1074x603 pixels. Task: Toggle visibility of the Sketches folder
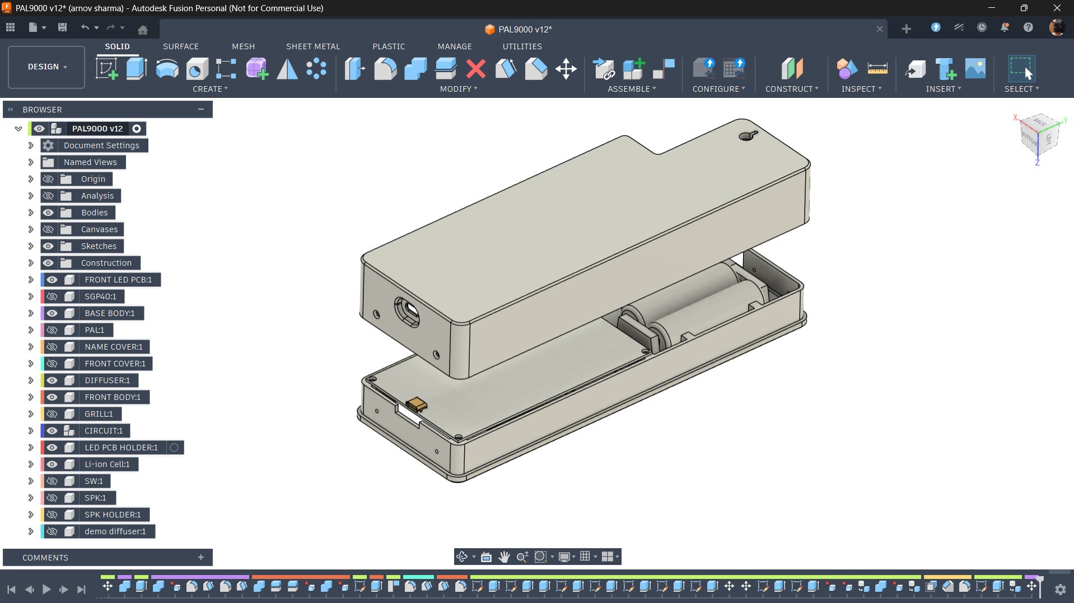[49, 246]
